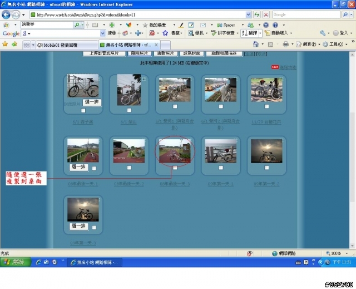
Task: Open the search provider dropdown arrow
Action: click(x=351, y=14)
